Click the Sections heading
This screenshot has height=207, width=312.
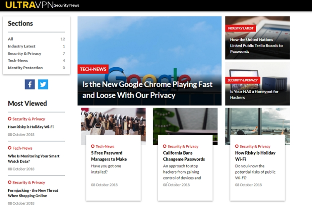(20, 24)
